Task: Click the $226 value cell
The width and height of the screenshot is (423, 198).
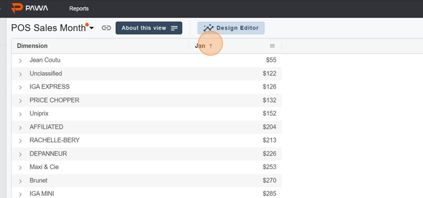Action: [x=269, y=153]
